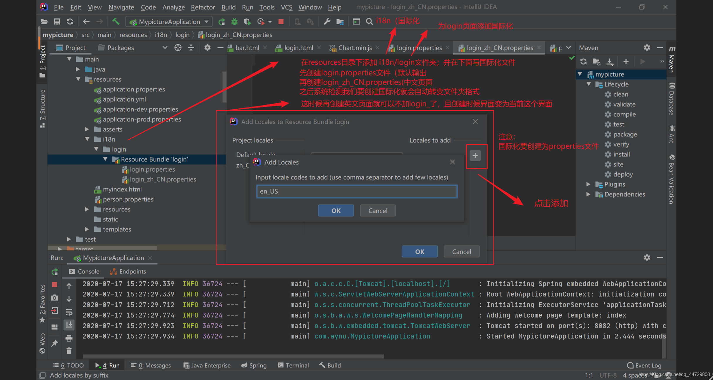Enable scroll to end in console
This screenshot has width=713, height=380.
[69, 325]
